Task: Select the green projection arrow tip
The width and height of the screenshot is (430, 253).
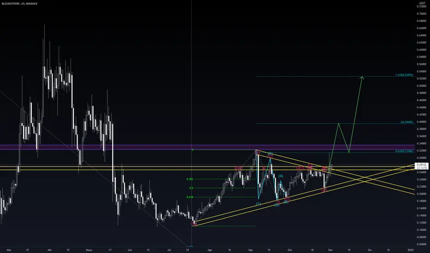Action: click(x=362, y=78)
